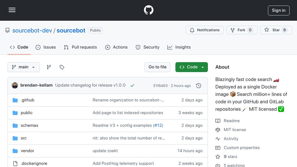Open the src folder
Image resolution: width=297 pixels, height=167 pixels.
(24, 138)
